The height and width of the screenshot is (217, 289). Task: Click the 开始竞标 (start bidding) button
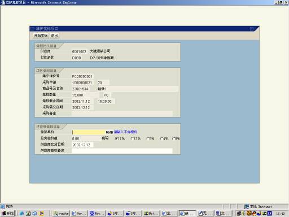point(41,36)
